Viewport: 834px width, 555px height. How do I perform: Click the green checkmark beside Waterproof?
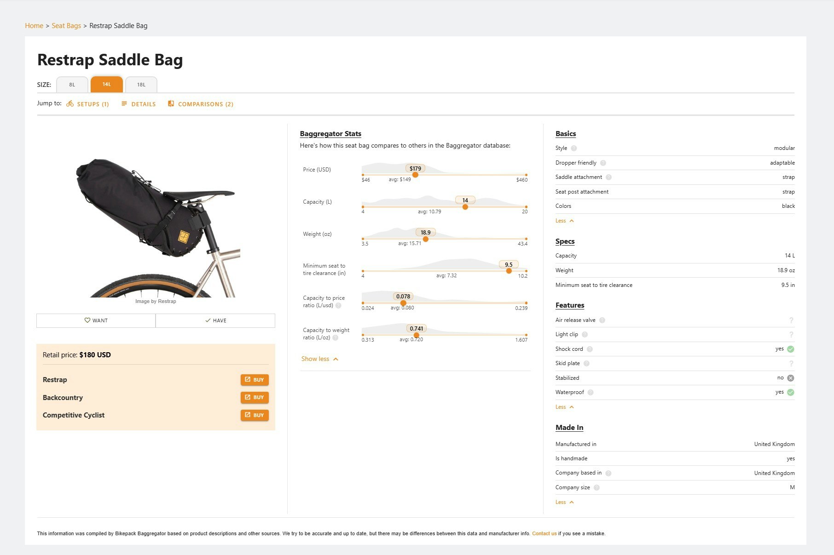click(791, 392)
